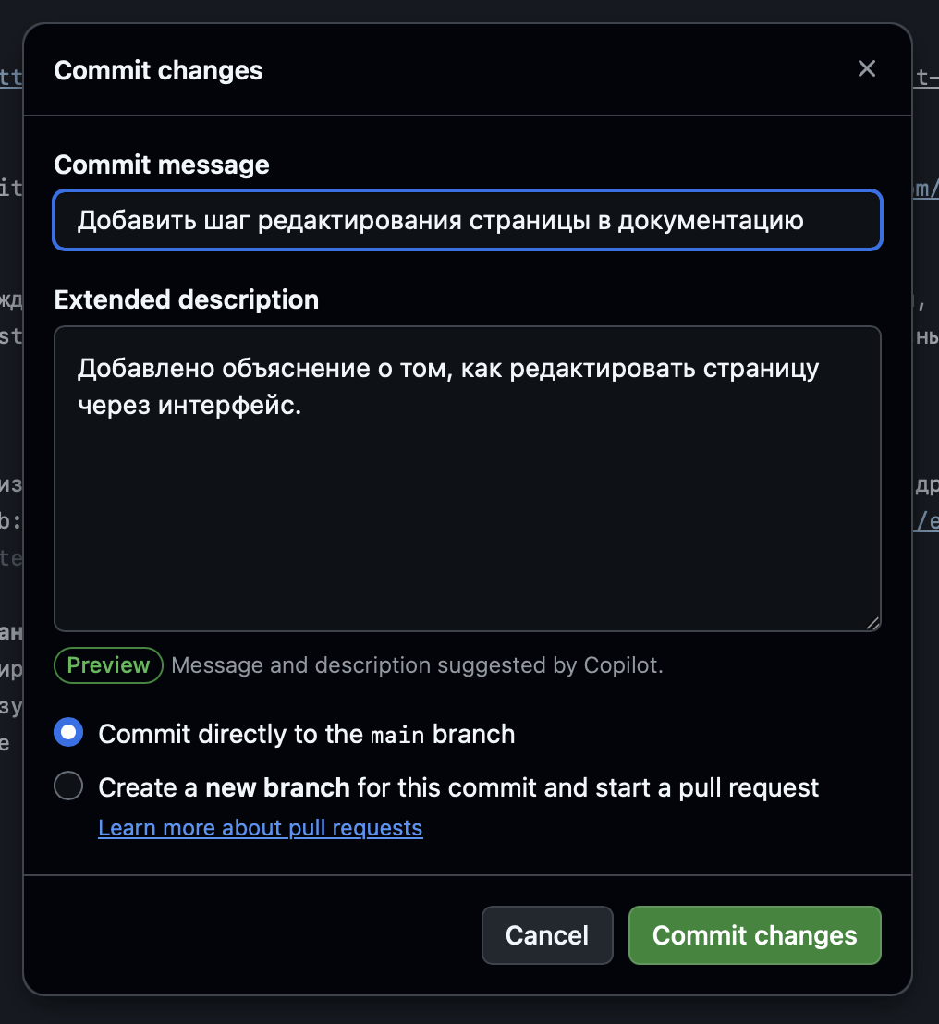Close the Commit changes dialog
Screen dimensions: 939x1024
(x=866, y=68)
